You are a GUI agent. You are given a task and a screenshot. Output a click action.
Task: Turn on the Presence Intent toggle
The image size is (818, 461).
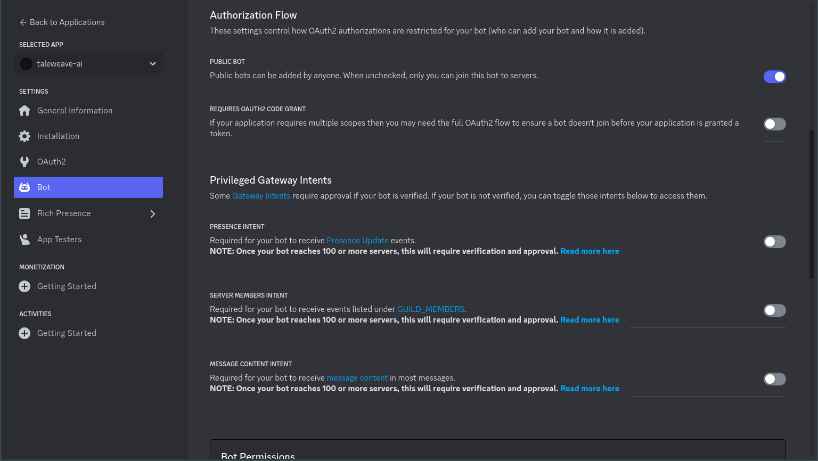point(774,242)
